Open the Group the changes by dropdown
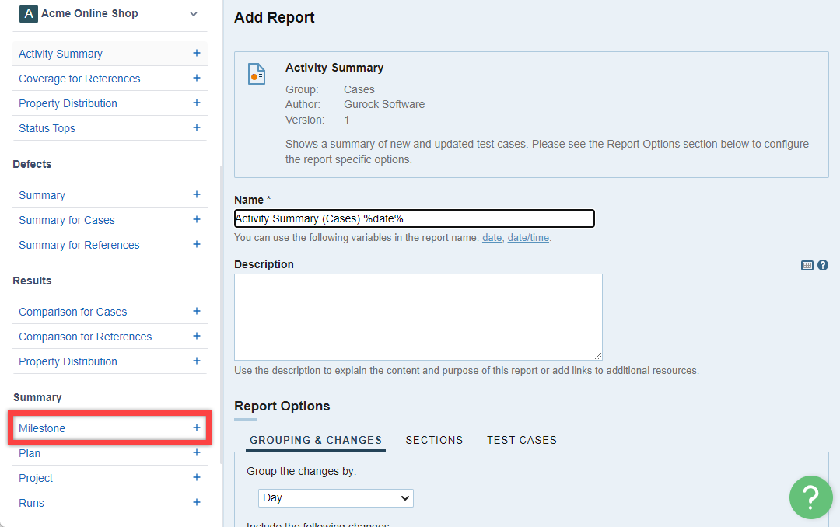Screen dimensions: 840x527 click(335, 497)
